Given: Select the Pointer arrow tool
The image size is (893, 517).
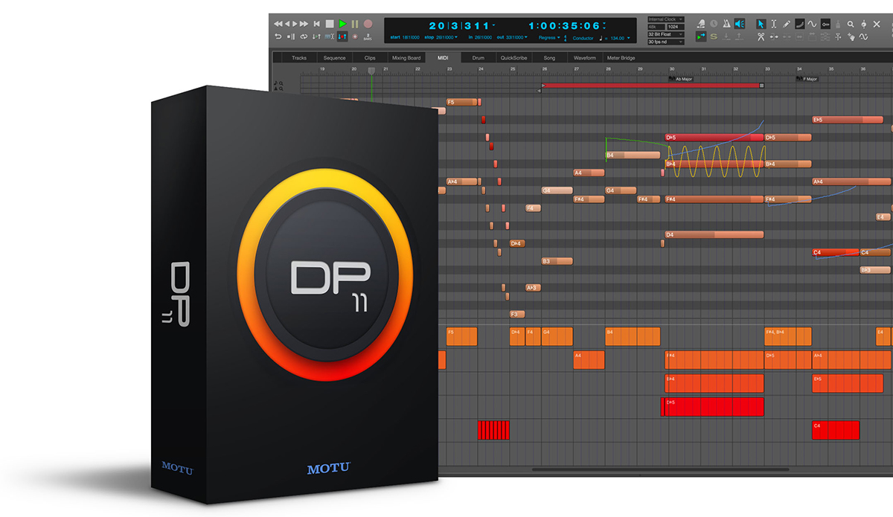Looking at the screenshot, I should (761, 24).
